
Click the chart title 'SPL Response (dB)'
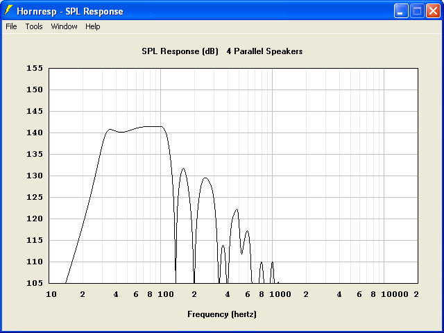coord(180,51)
